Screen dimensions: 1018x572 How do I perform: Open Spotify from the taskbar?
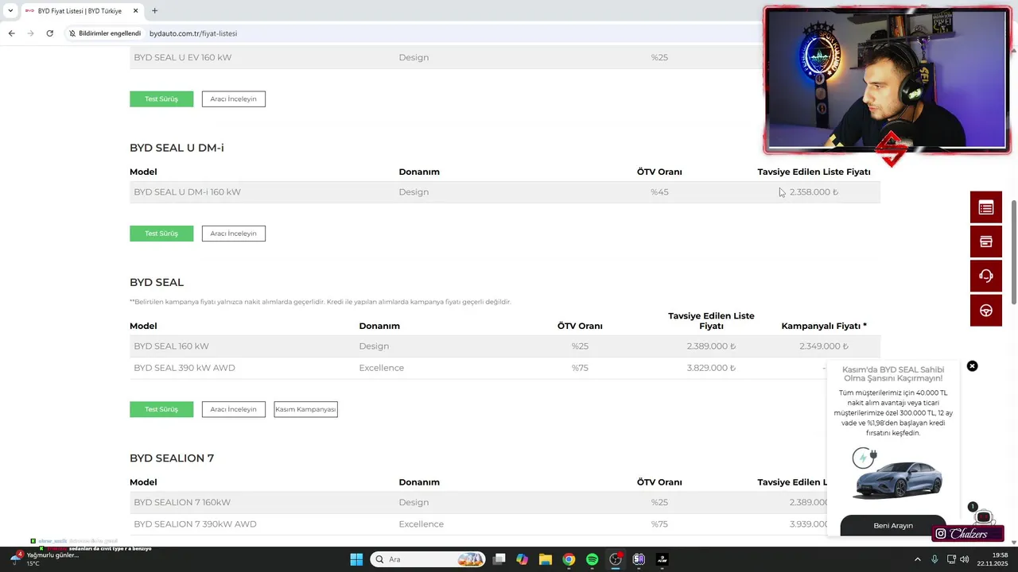coord(592,559)
